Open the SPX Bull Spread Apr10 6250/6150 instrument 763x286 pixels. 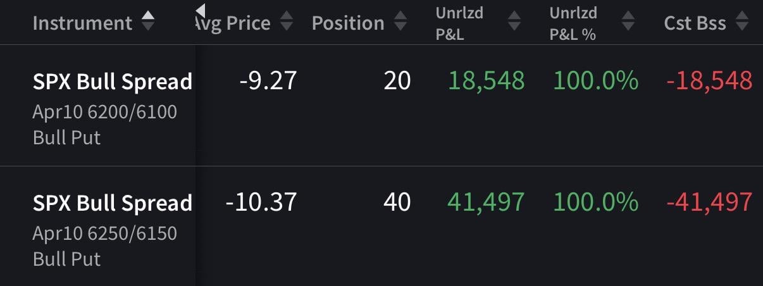pos(112,203)
